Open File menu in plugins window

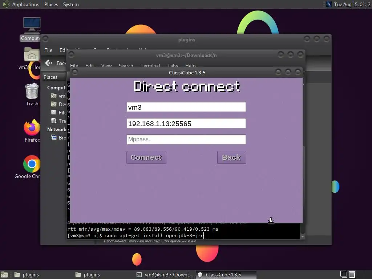coord(48,50)
